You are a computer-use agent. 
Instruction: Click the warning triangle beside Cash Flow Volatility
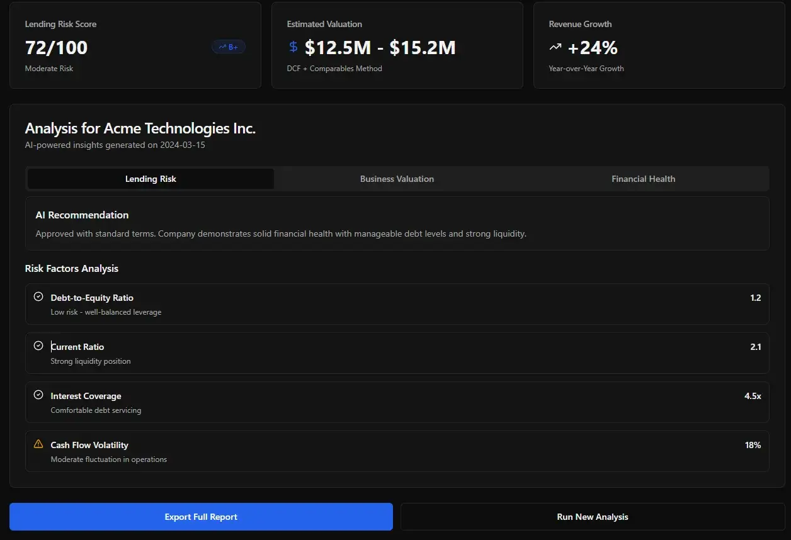[38, 444]
